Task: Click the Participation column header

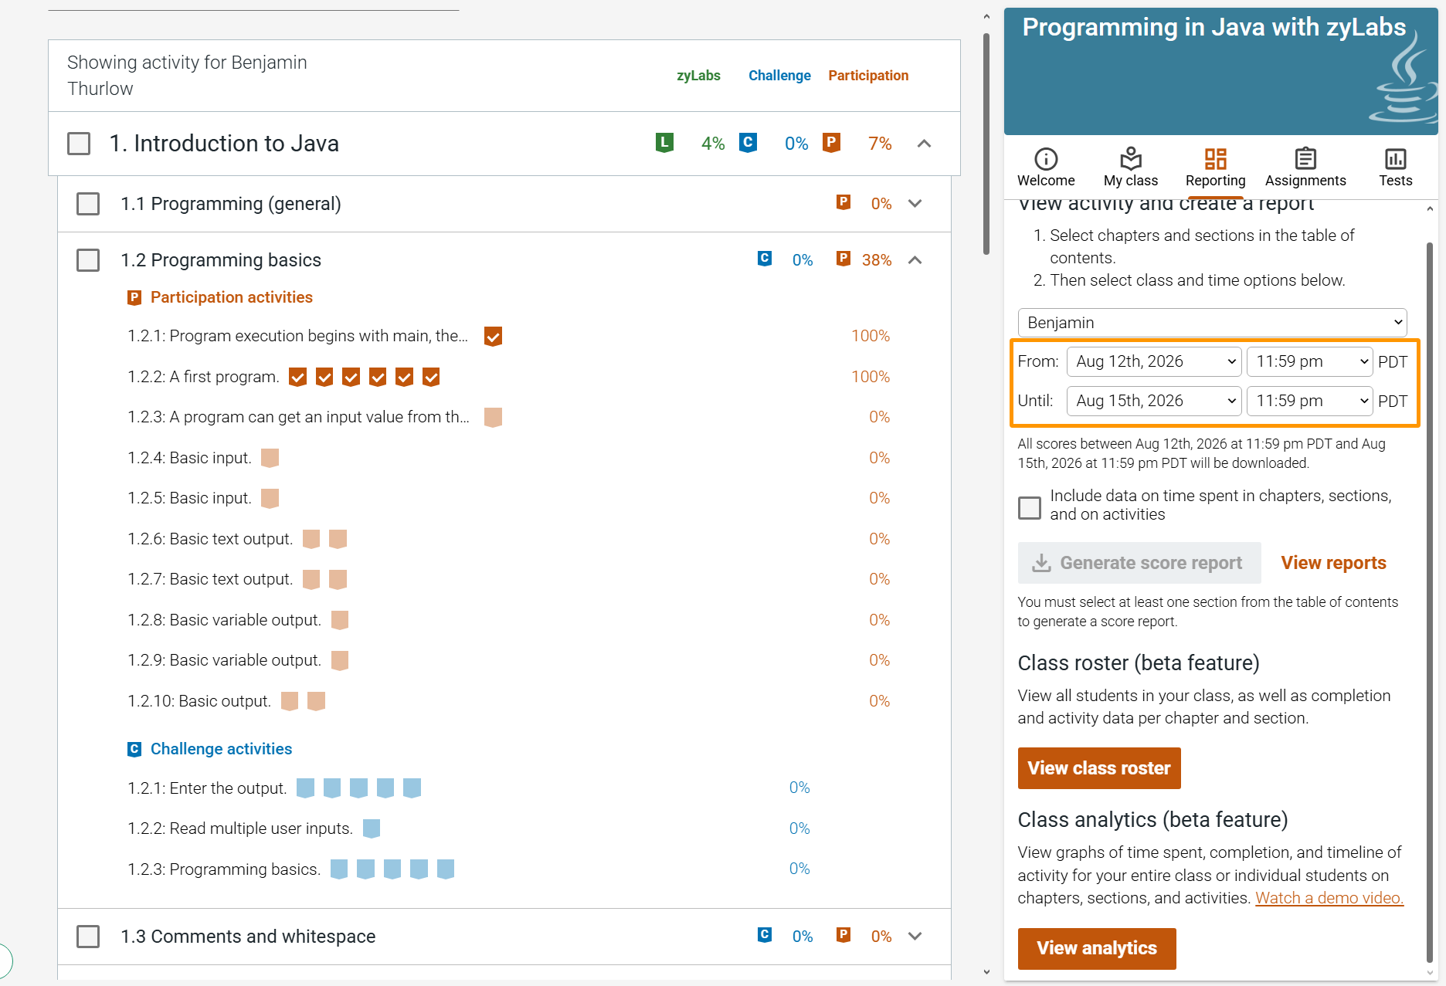Action: click(x=868, y=76)
